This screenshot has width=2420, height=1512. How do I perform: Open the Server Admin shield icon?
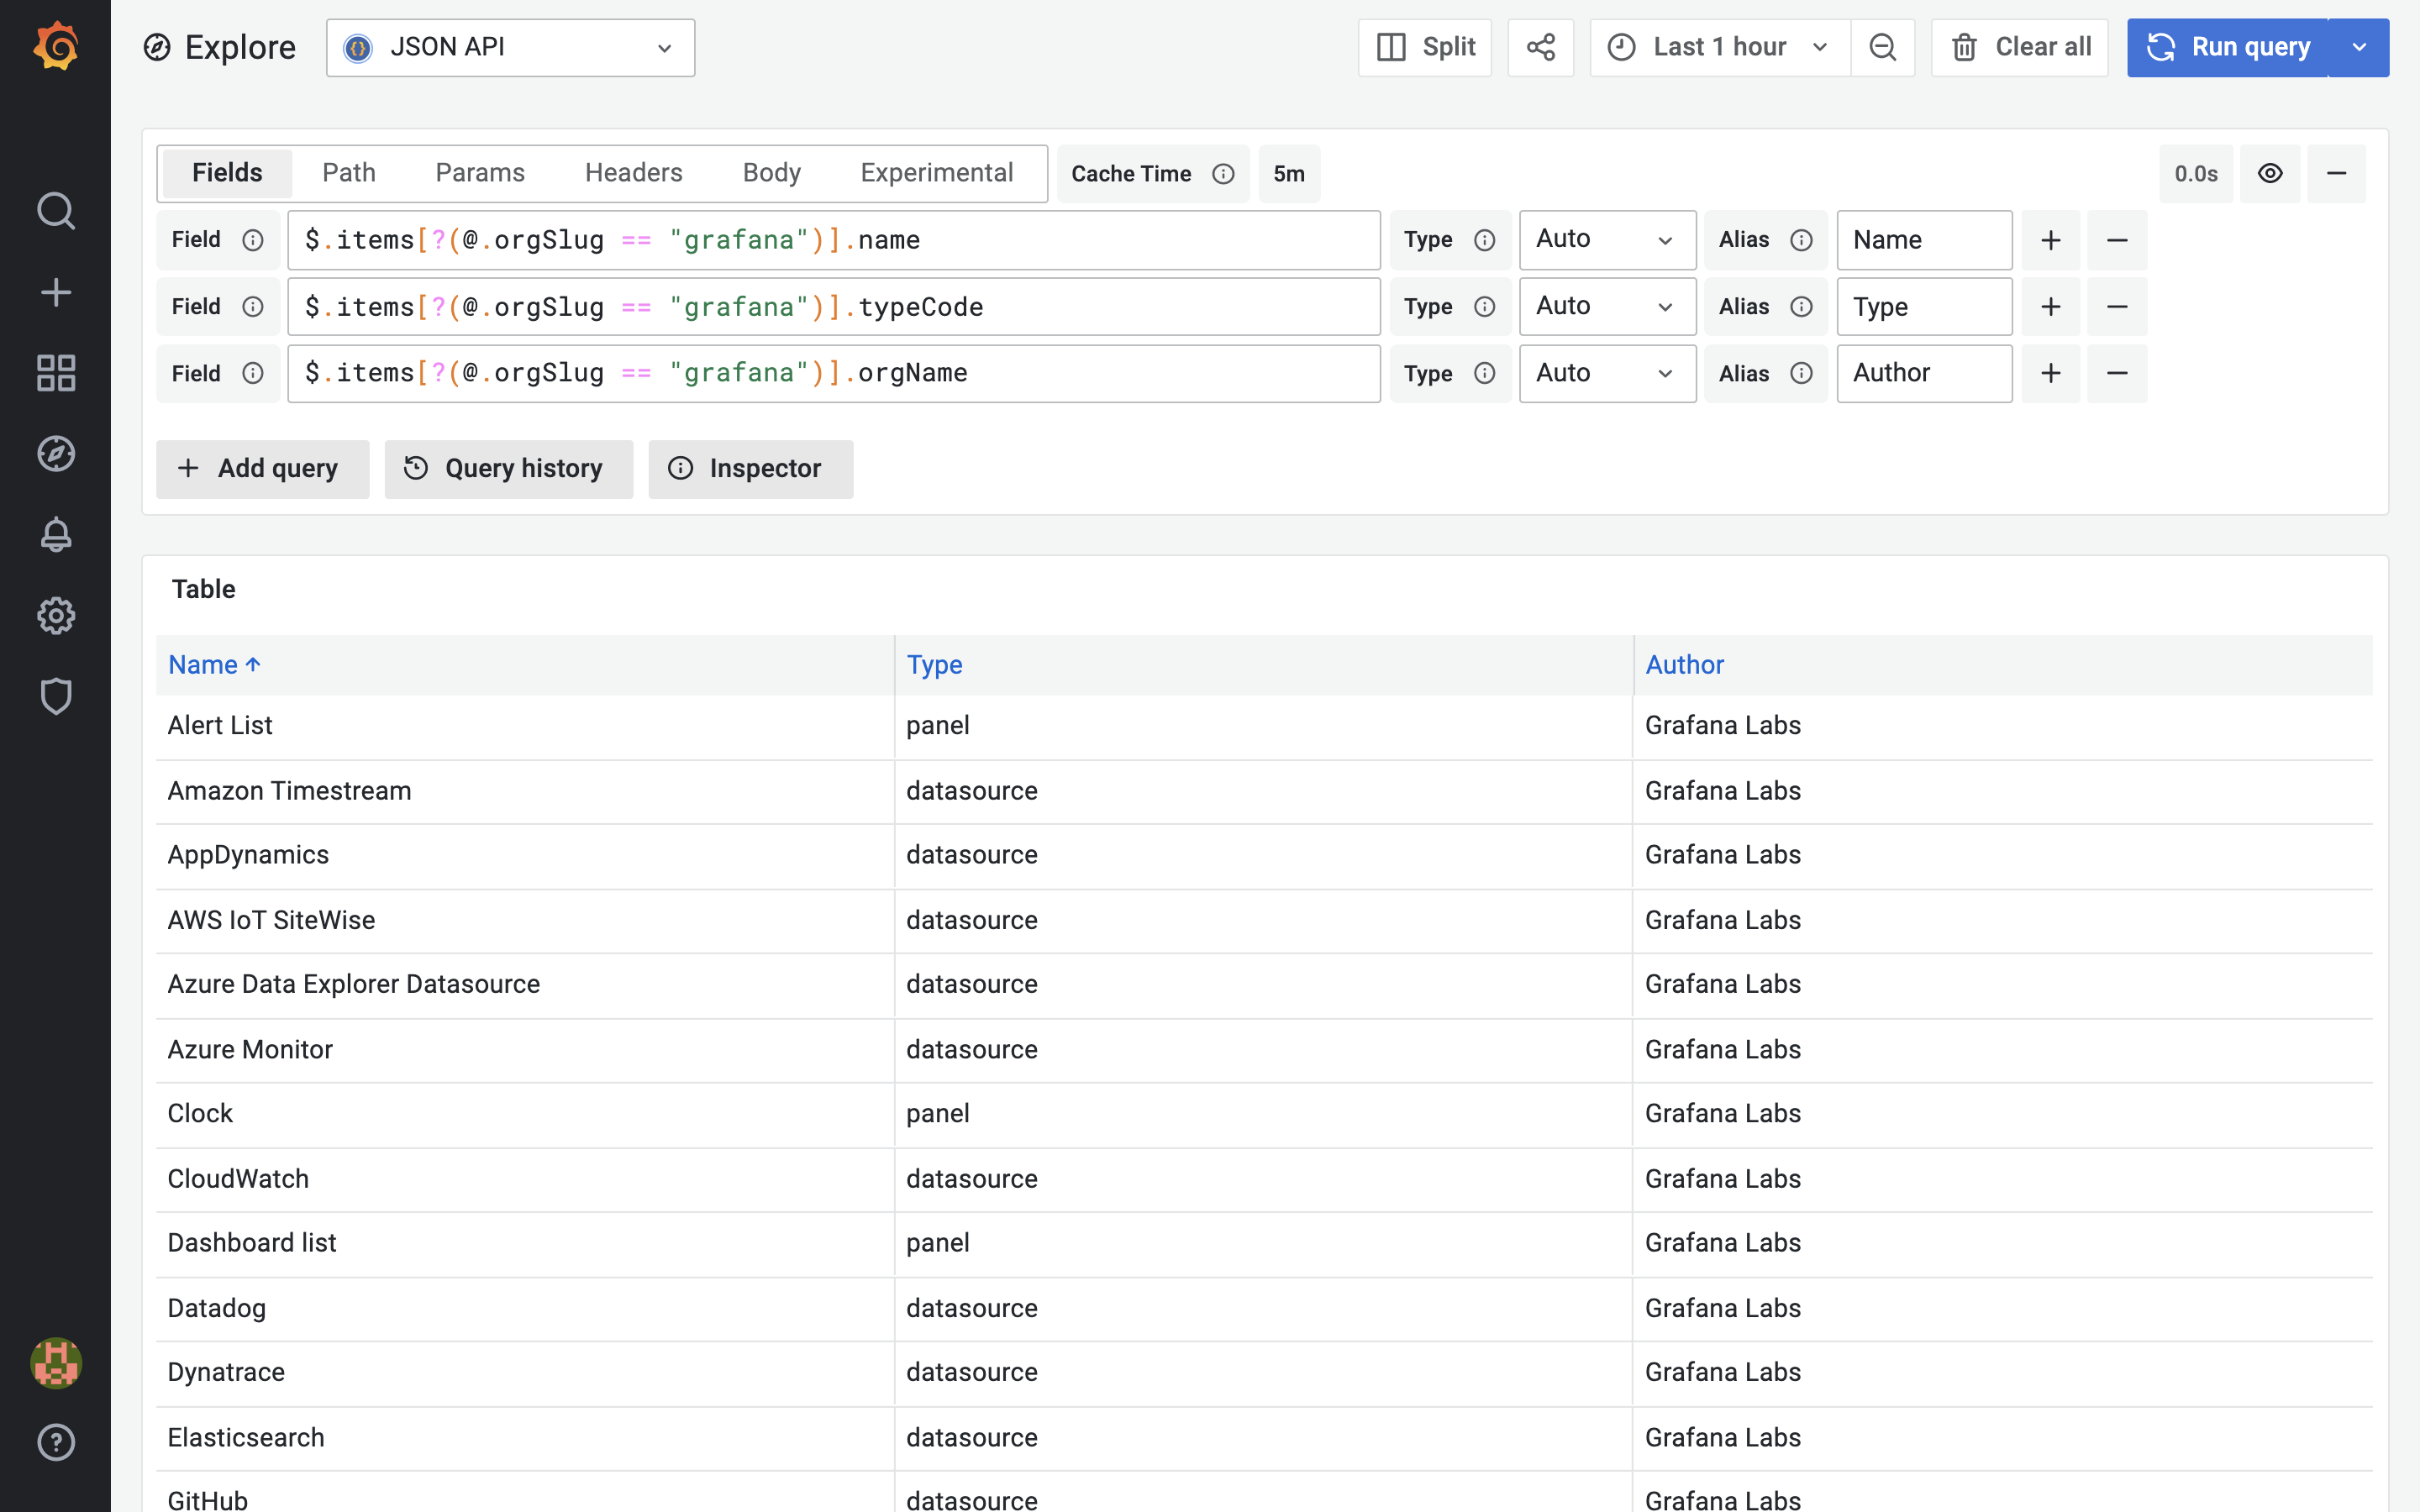[x=55, y=696]
